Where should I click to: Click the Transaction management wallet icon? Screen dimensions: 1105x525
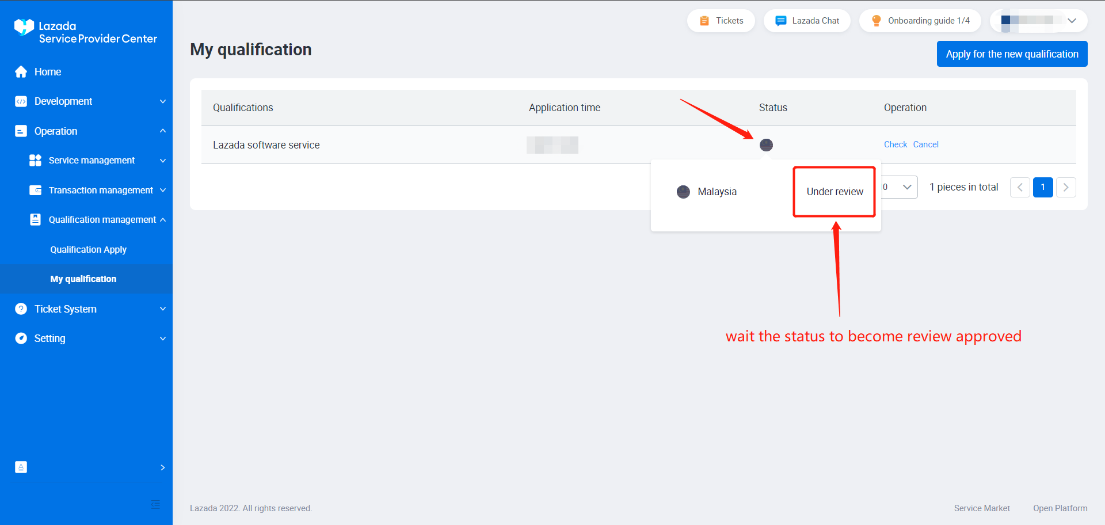click(x=36, y=190)
